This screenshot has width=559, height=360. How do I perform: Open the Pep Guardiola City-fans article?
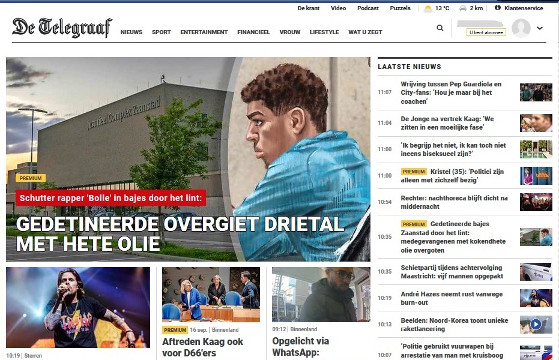451,92
